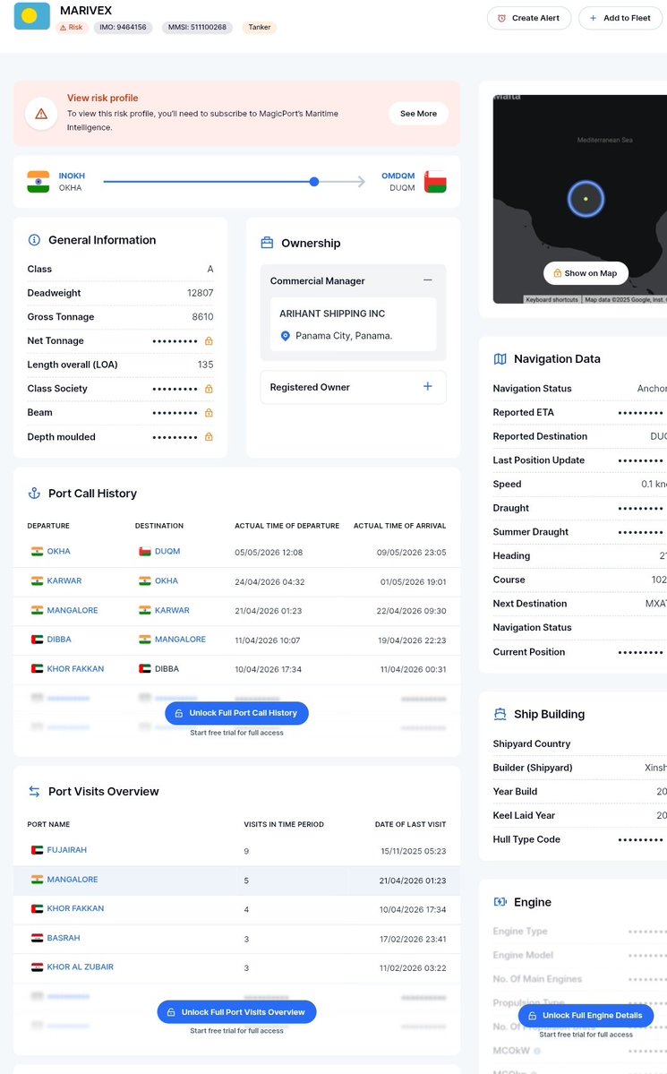This screenshot has width=667, height=1074.
Task: Click the 05/05/2026 12:08 departure time
Action: click(269, 553)
